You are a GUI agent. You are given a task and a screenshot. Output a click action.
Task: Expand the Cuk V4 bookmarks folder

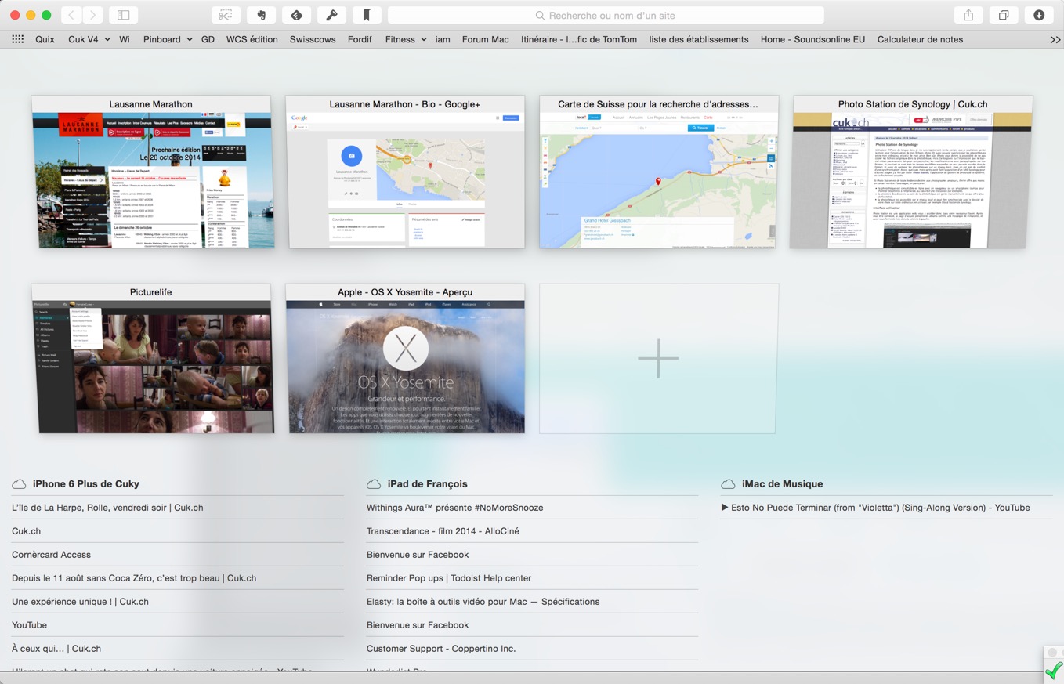[x=89, y=39]
